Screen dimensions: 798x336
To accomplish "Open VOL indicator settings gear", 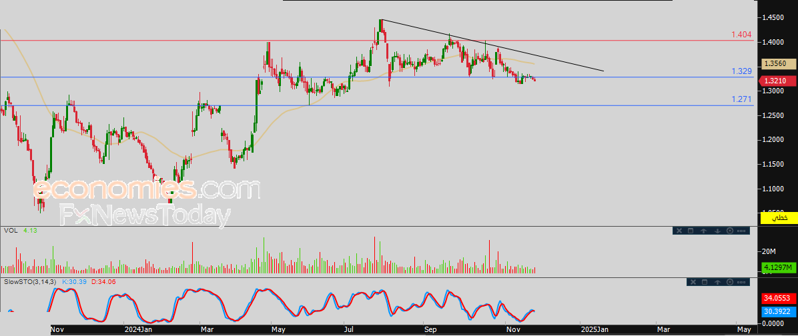I will pyautogui.click(x=730, y=231).
